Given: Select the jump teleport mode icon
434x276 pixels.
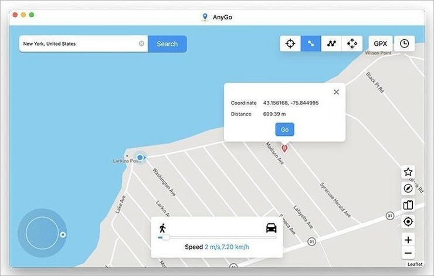Looking at the screenshot, I should point(352,44).
